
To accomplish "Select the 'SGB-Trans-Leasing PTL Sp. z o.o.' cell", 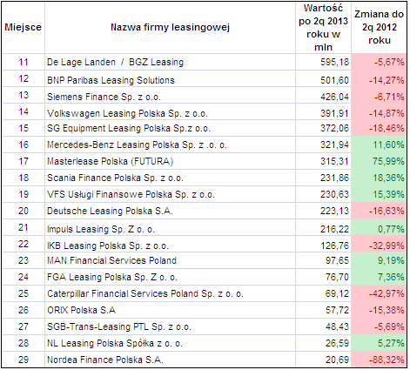I will (x=170, y=326).
